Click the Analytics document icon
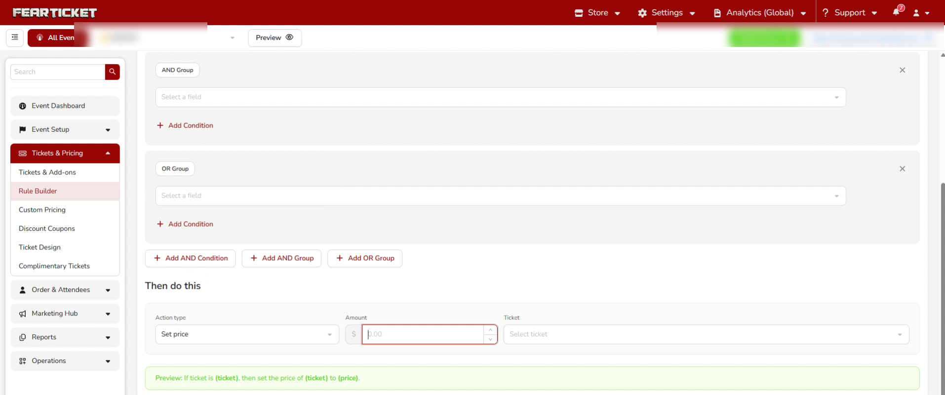 point(717,13)
